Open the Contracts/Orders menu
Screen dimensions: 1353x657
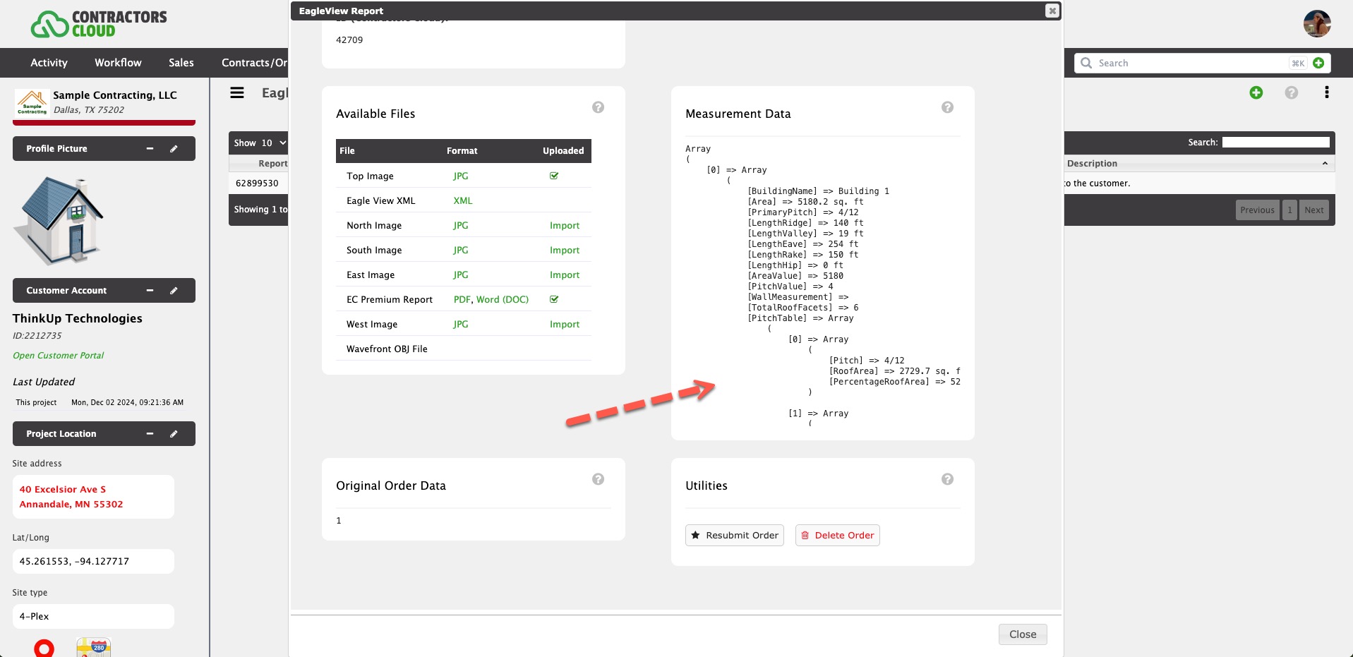coord(255,63)
